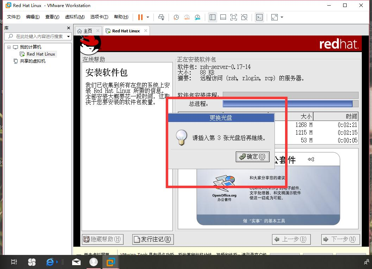Open Task View on the Windows taskbar

14,262
